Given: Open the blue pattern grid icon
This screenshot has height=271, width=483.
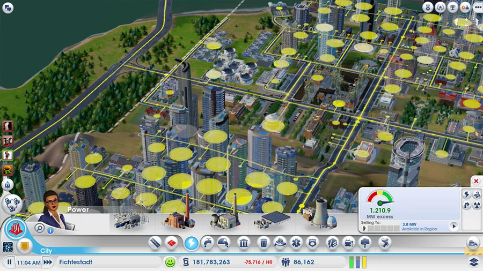Looking at the screenshot, I should pos(8,247).
